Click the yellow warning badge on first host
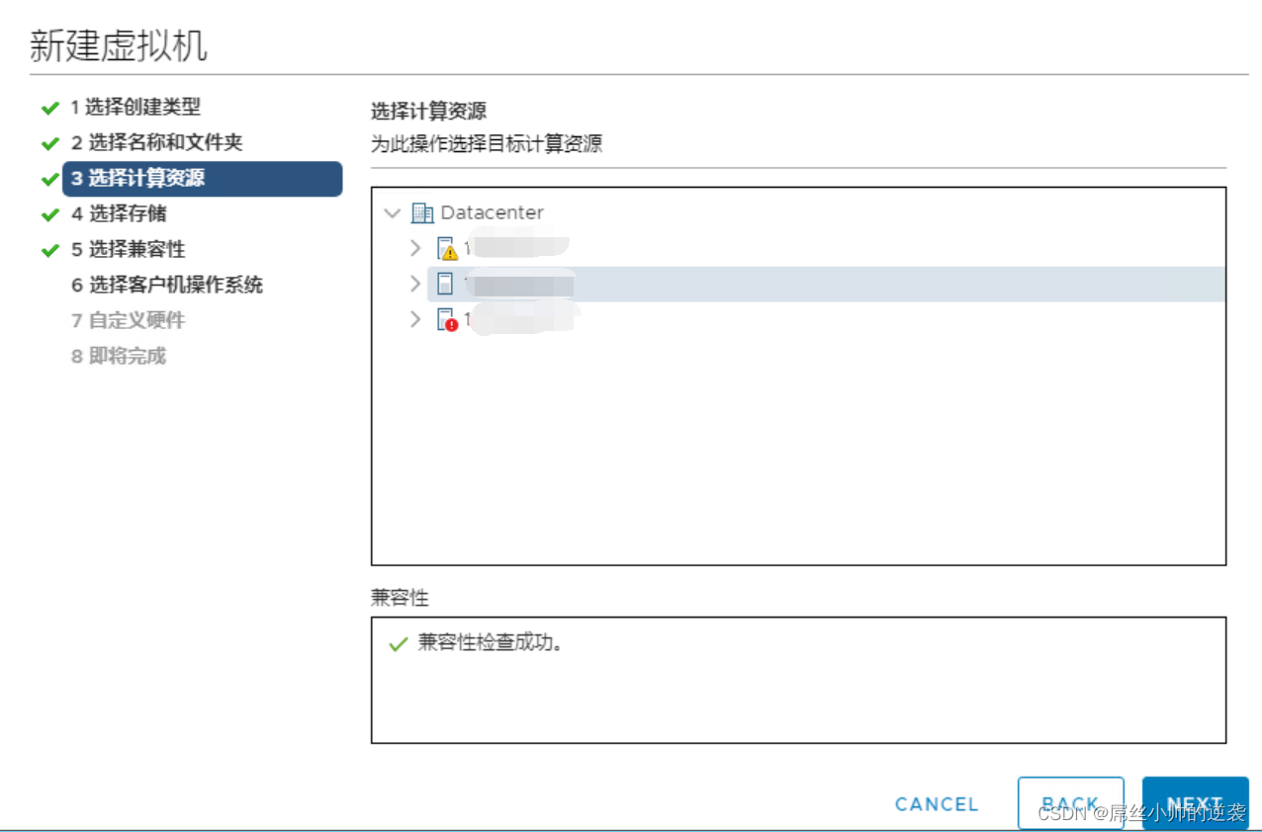The height and width of the screenshot is (832, 1262). [x=451, y=253]
